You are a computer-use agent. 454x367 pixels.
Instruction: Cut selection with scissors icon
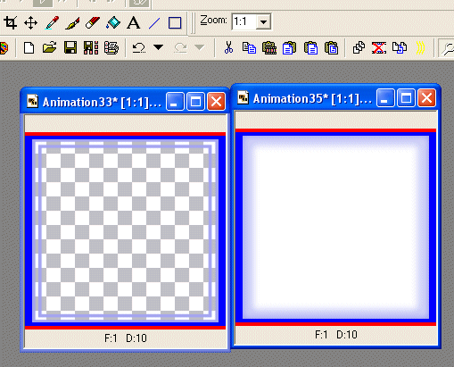coord(228,47)
